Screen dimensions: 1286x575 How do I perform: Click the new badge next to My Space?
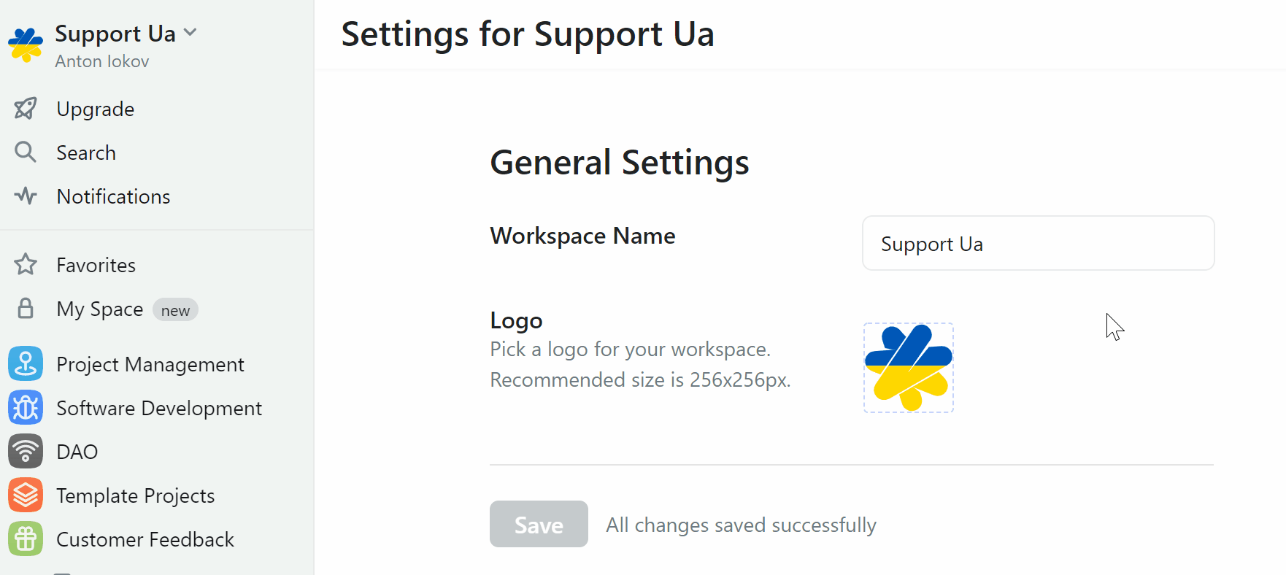[x=175, y=309]
